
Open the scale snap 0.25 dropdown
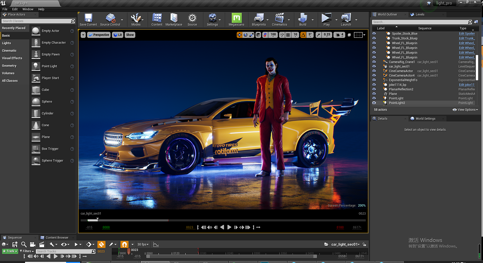tap(327, 35)
